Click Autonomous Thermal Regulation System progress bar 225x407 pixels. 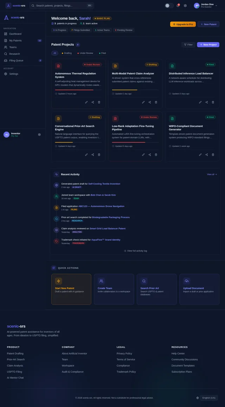point(78,90)
